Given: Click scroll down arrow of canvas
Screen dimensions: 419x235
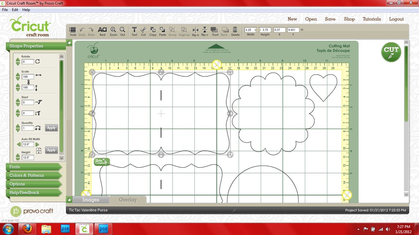Looking at the screenshot, I should tap(406, 195).
